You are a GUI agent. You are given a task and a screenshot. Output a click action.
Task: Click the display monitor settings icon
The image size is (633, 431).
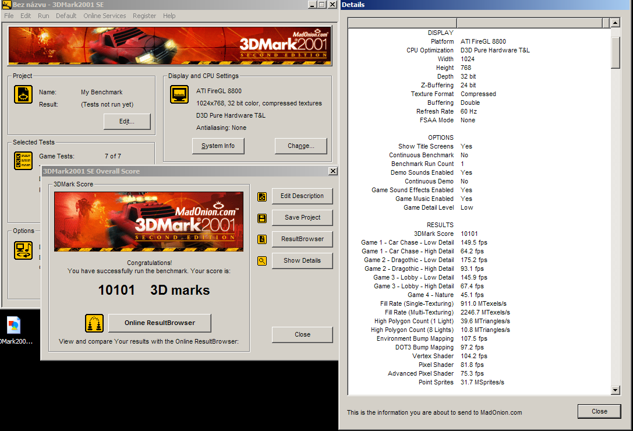(179, 94)
